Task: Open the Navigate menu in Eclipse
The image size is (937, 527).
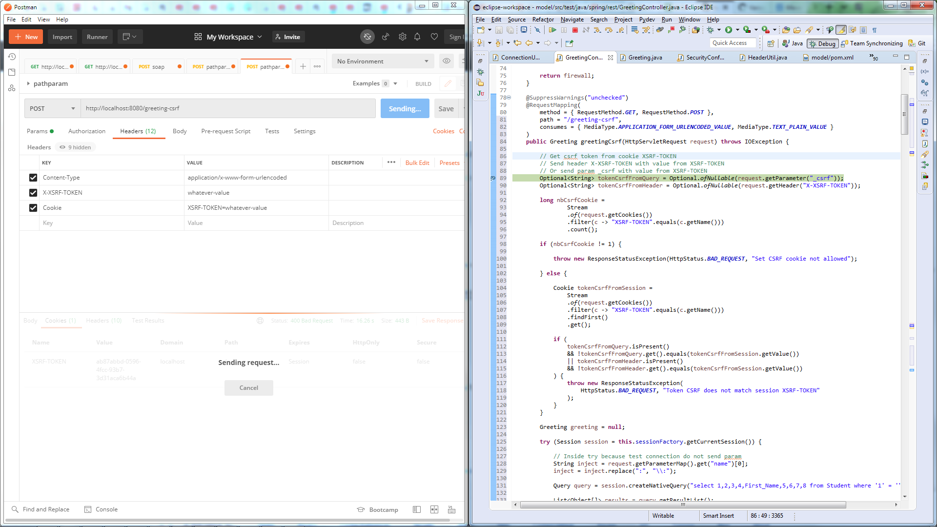Action: coord(572,20)
